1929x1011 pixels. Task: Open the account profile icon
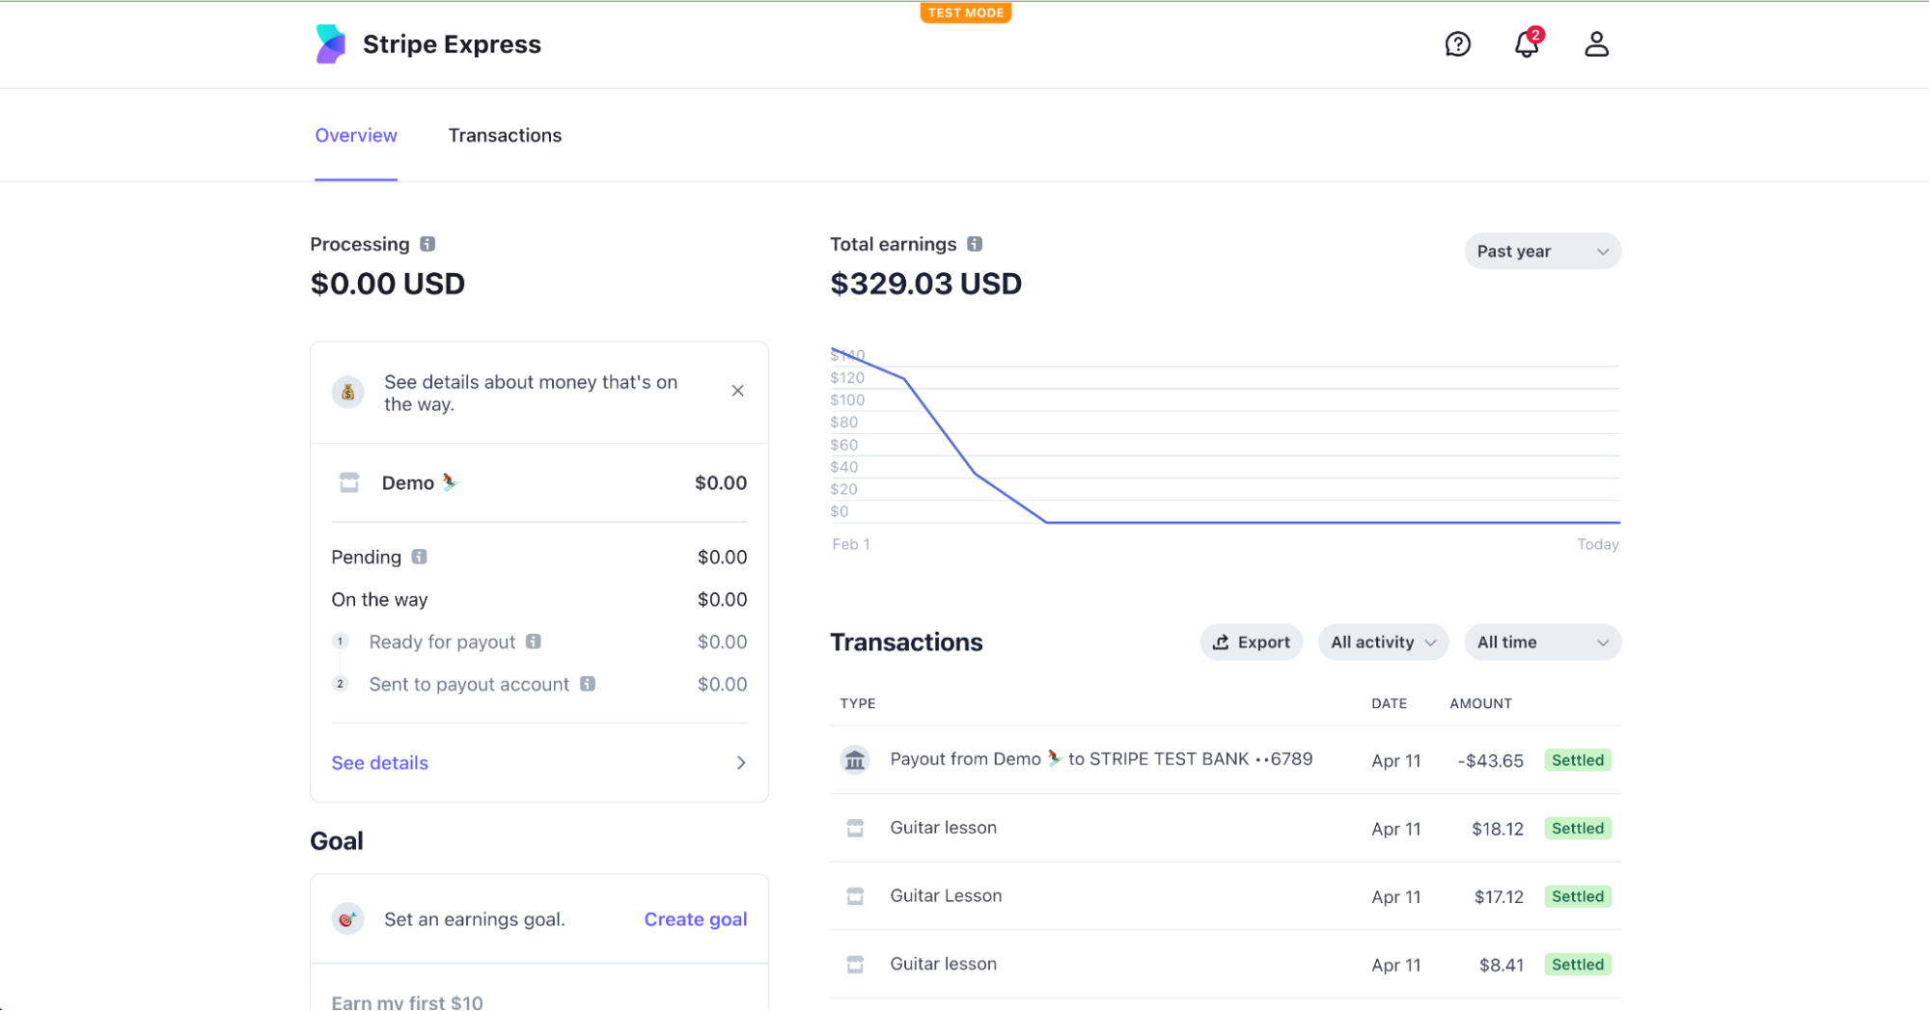tap(1597, 44)
